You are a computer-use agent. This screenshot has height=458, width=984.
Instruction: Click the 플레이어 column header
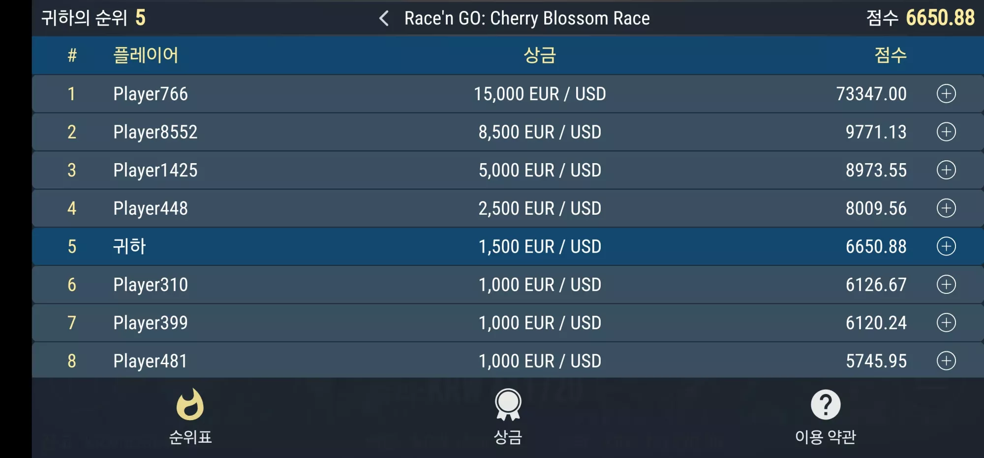coord(146,55)
